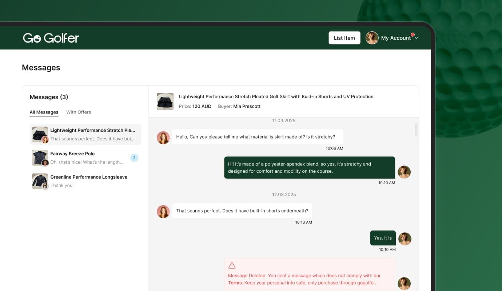Open the Lightweight Performance Stretch conversation
This screenshot has width=502, height=291.
(x=85, y=135)
